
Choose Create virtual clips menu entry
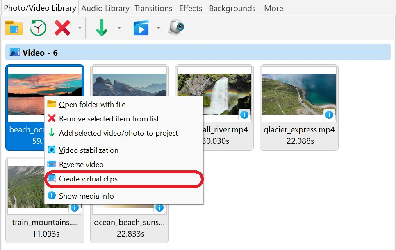[124, 179]
